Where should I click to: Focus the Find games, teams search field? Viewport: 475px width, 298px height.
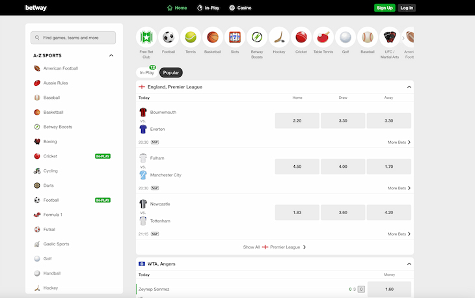(73, 38)
